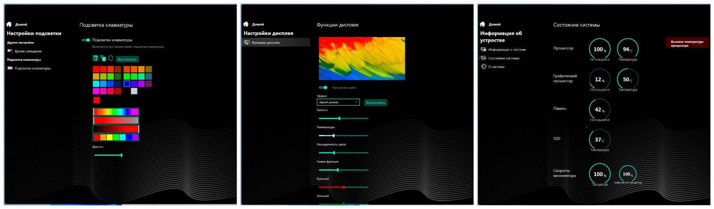The width and height of the screenshot is (714, 209).
Task: Click Home icon in keyboard backlight window
Action: pyautogui.click(x=9, y=24)
